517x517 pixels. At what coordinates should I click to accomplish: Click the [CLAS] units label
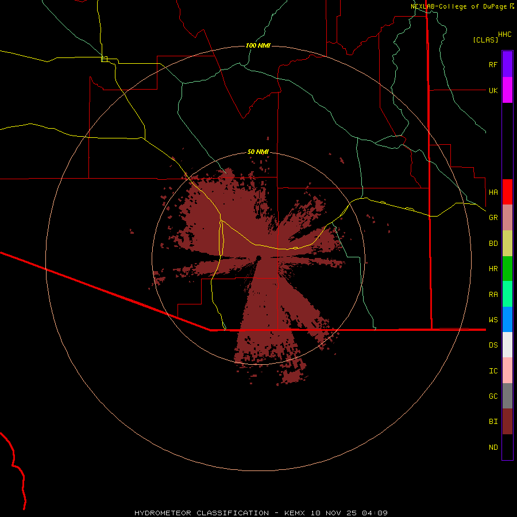pos(485,40)
